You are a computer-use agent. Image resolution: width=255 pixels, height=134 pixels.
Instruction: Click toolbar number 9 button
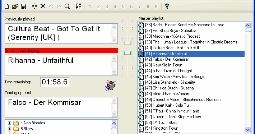tap(156, 6)
